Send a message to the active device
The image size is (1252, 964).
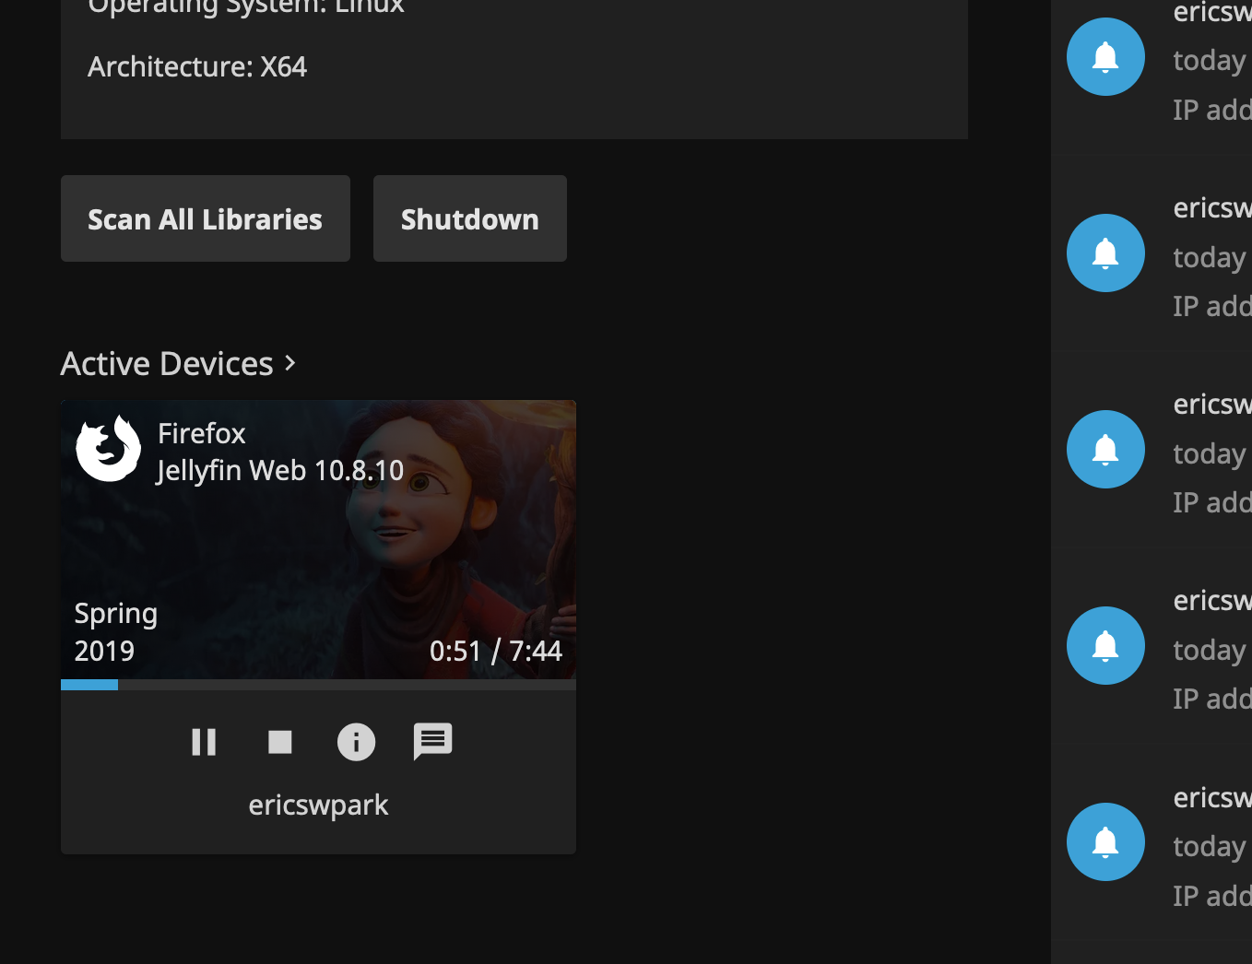432,742
